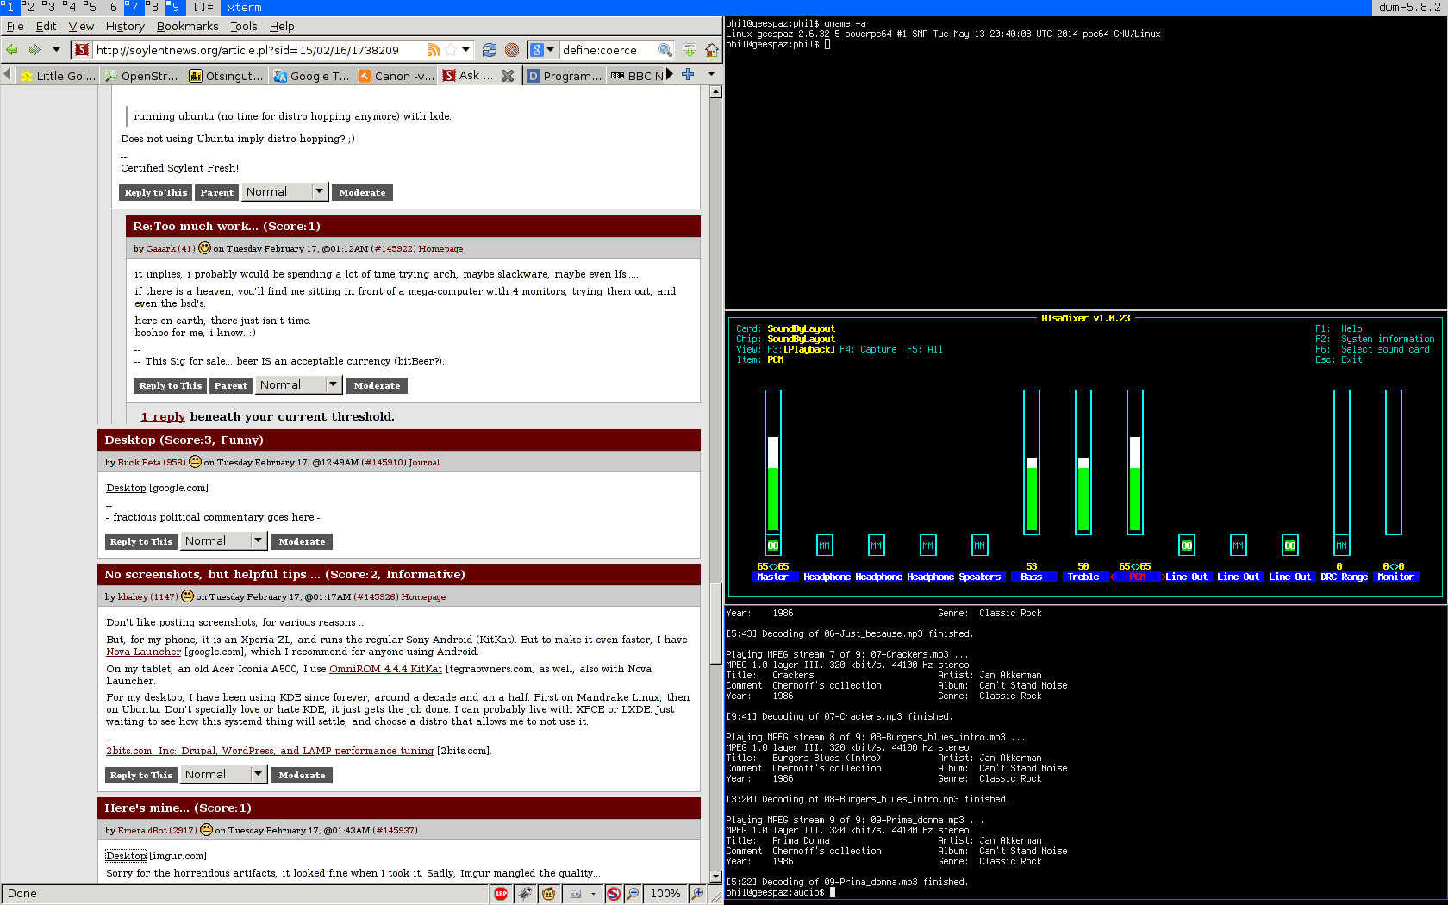Open the Greasemonkey monkey icon
This screenshot has width=1448, height=905.
tap(548, 894)
